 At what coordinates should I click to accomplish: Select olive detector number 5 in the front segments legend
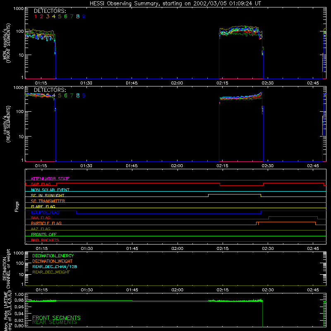60,17
